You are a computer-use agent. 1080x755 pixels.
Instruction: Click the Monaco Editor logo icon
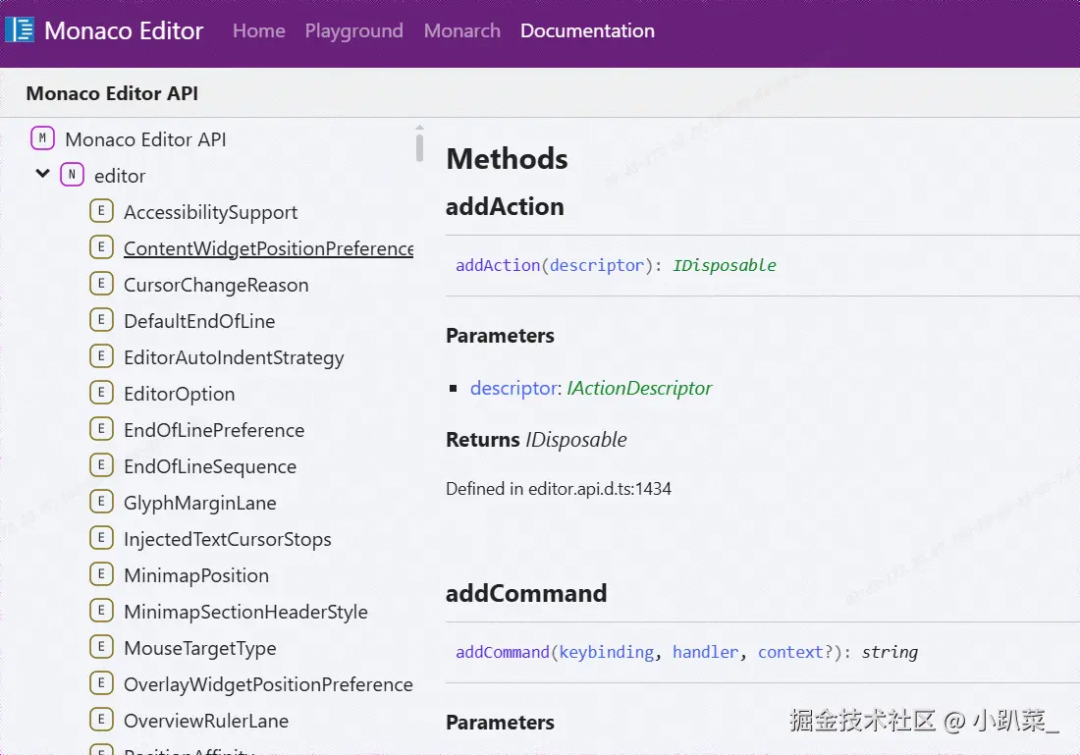pyautogui.click(x=20, y=29)
